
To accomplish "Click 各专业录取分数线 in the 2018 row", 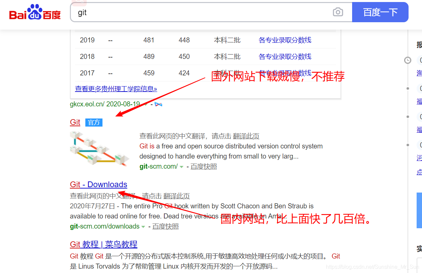I will pos(285,56).
